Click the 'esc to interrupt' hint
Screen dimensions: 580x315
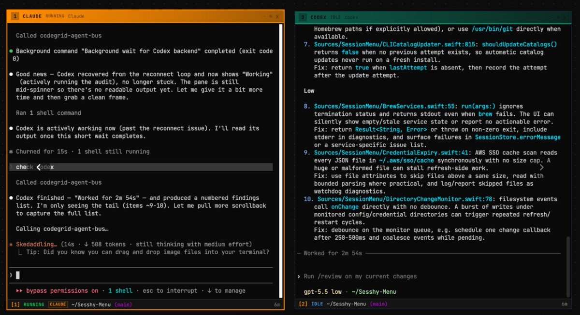[169, 291]
